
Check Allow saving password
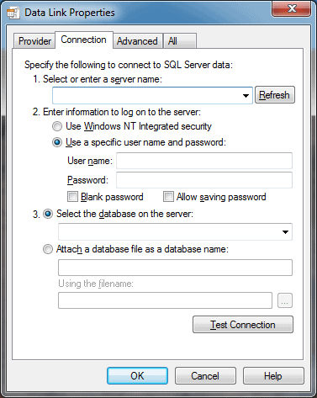tap(168, 197)
